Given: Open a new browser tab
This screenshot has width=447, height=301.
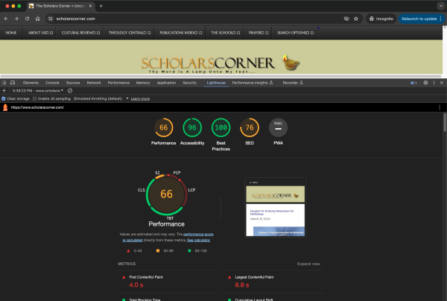Looking at the screenshot, I should (101, 6).
